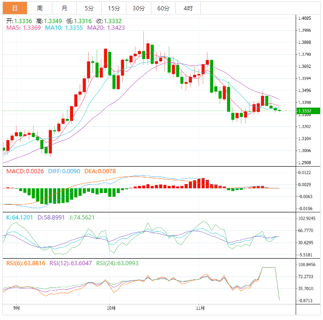Click the K 64.1201 KDJ label
Screen dimensions: 323x320
tap(19, 217)
